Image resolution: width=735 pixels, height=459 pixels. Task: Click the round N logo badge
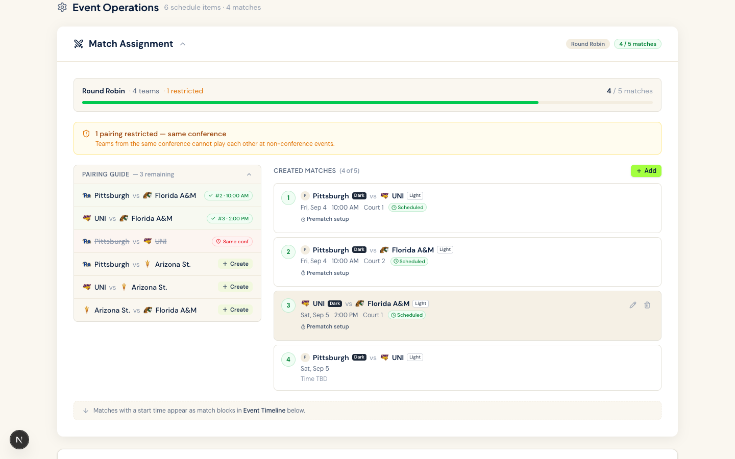pos(19,440)
